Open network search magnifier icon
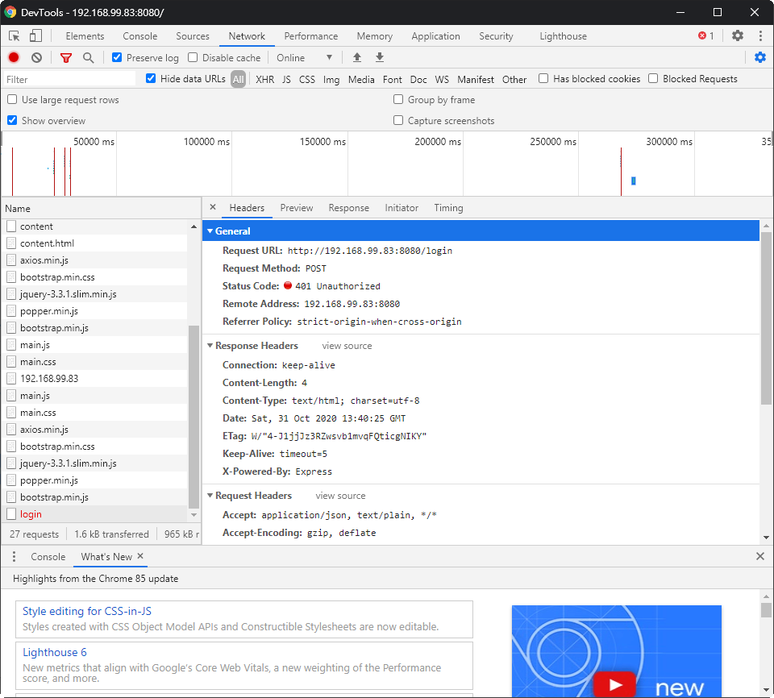This screenshot has height=698, width=774. pos(89,58)
